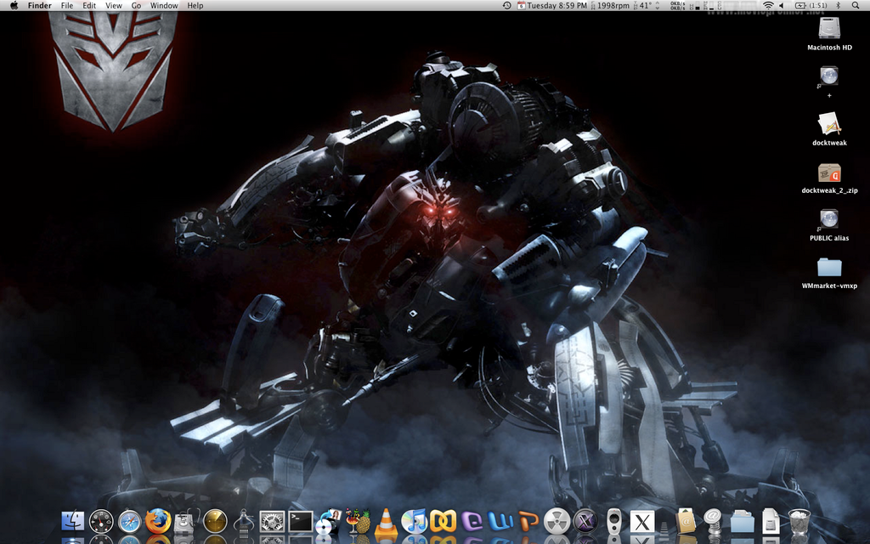Open the gold radar app in dock

(x=215, y=522)
